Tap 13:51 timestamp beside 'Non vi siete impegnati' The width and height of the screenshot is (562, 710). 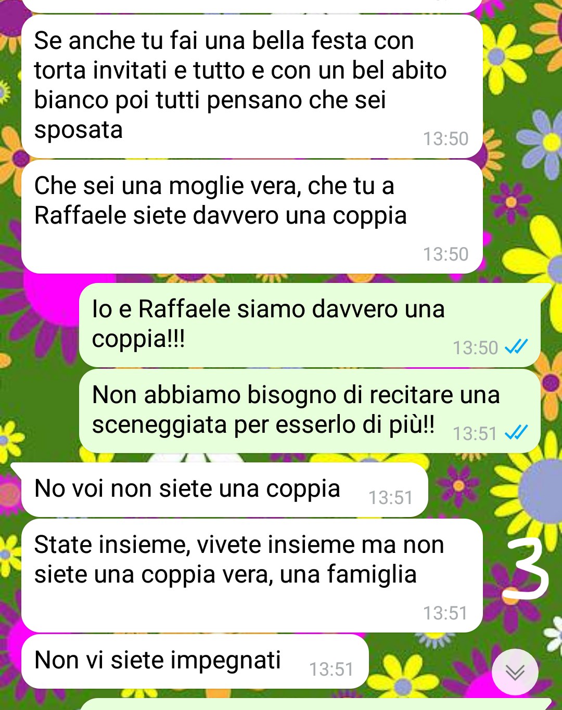[331, 669]
